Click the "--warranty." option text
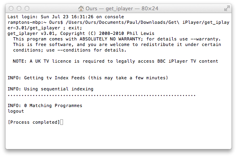237x157 pixels. tap(206, 39)
